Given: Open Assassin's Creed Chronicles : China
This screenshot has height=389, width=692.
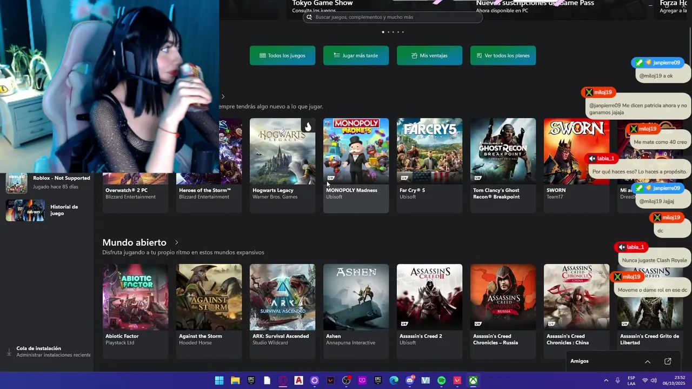Looking at the screenshot, I should tap(576, 311).
